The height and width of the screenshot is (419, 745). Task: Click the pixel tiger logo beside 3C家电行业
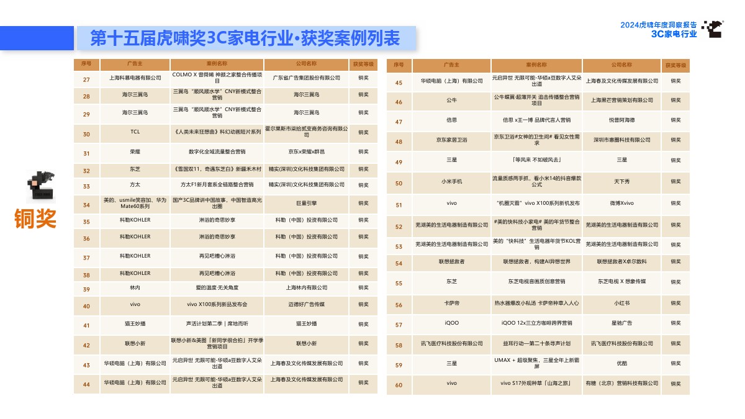coord(712,29)
